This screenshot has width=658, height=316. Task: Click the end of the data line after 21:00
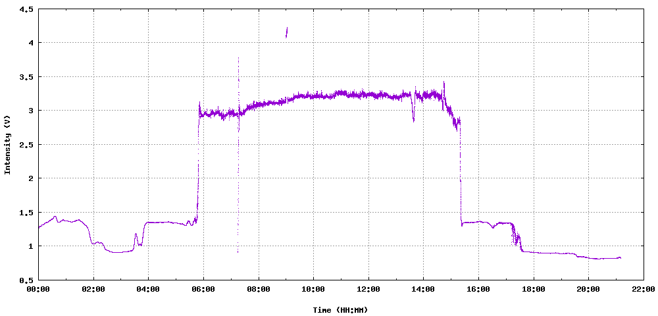coord(620,257)
